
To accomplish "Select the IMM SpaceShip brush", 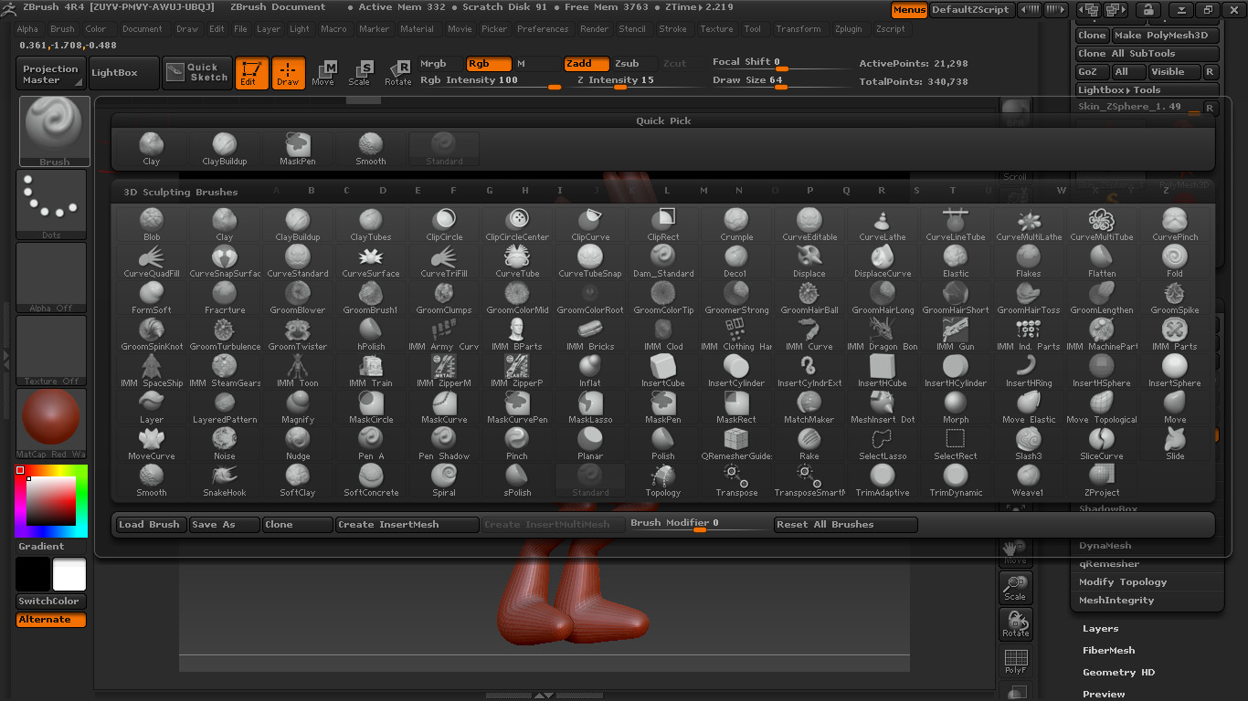I will tap(152, 371).
